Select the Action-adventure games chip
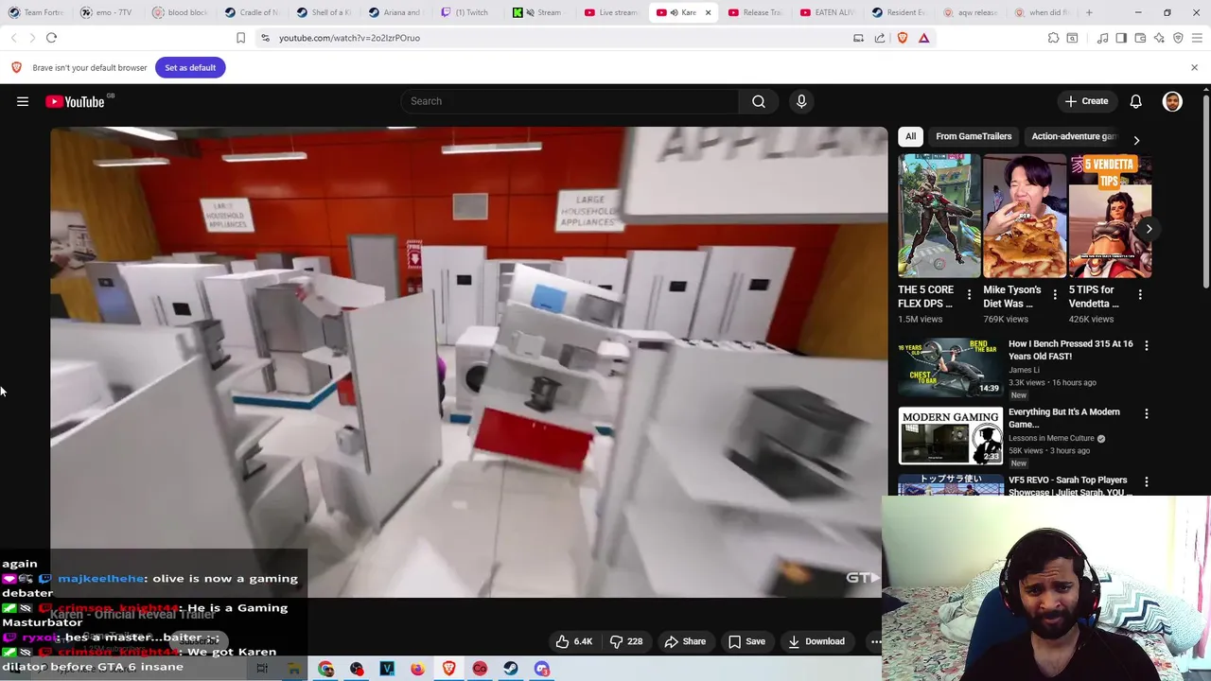This screenshot has width=1211, height=681. click(1074, 136)
